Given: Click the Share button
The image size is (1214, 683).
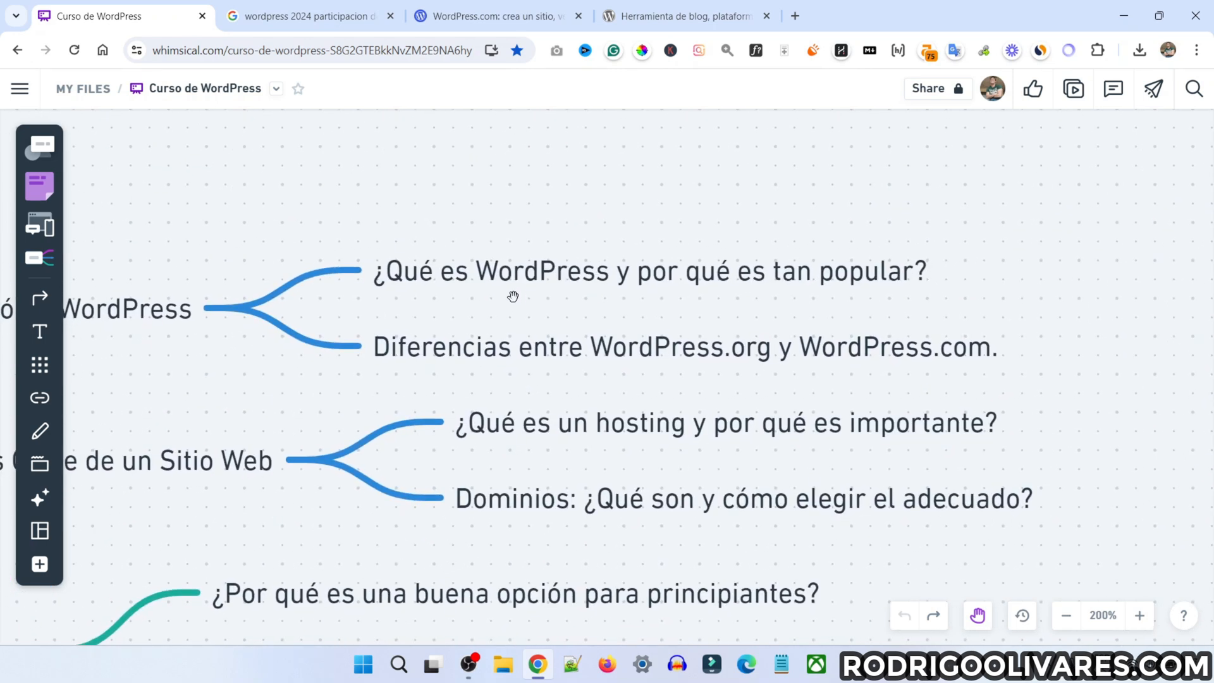Looking at the screenshot, I should (937, 89).
